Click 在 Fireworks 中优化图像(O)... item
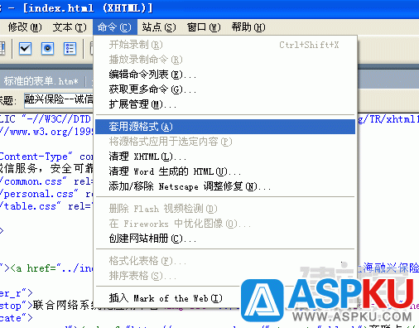This screenshot has height=328, width=419. pyautogui.click(x=225, y=224)
